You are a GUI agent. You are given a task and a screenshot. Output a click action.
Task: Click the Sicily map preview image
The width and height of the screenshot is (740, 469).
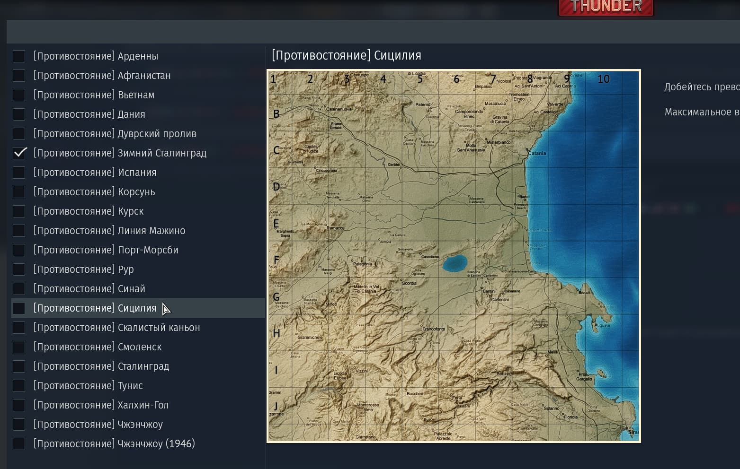coord(454,256)
